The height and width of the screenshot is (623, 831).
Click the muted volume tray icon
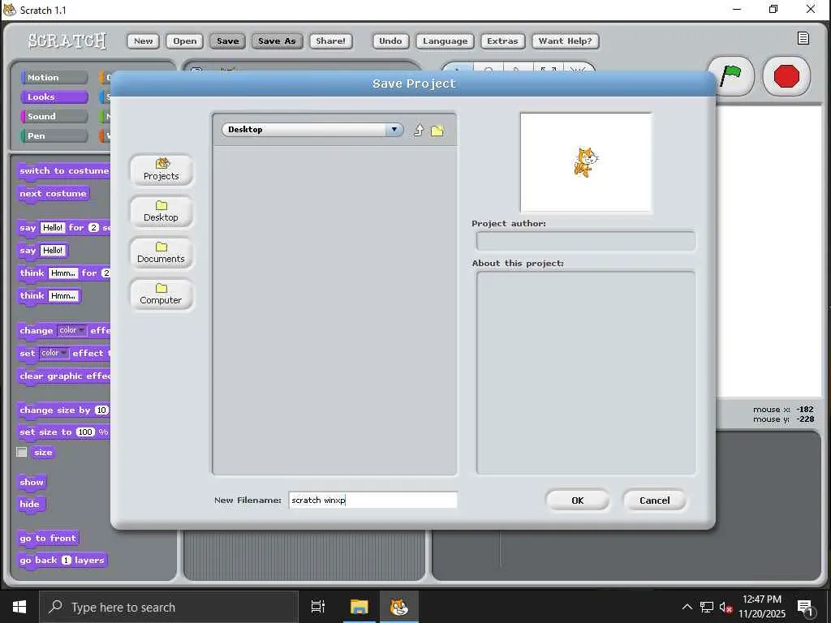(x=726, y=607)
